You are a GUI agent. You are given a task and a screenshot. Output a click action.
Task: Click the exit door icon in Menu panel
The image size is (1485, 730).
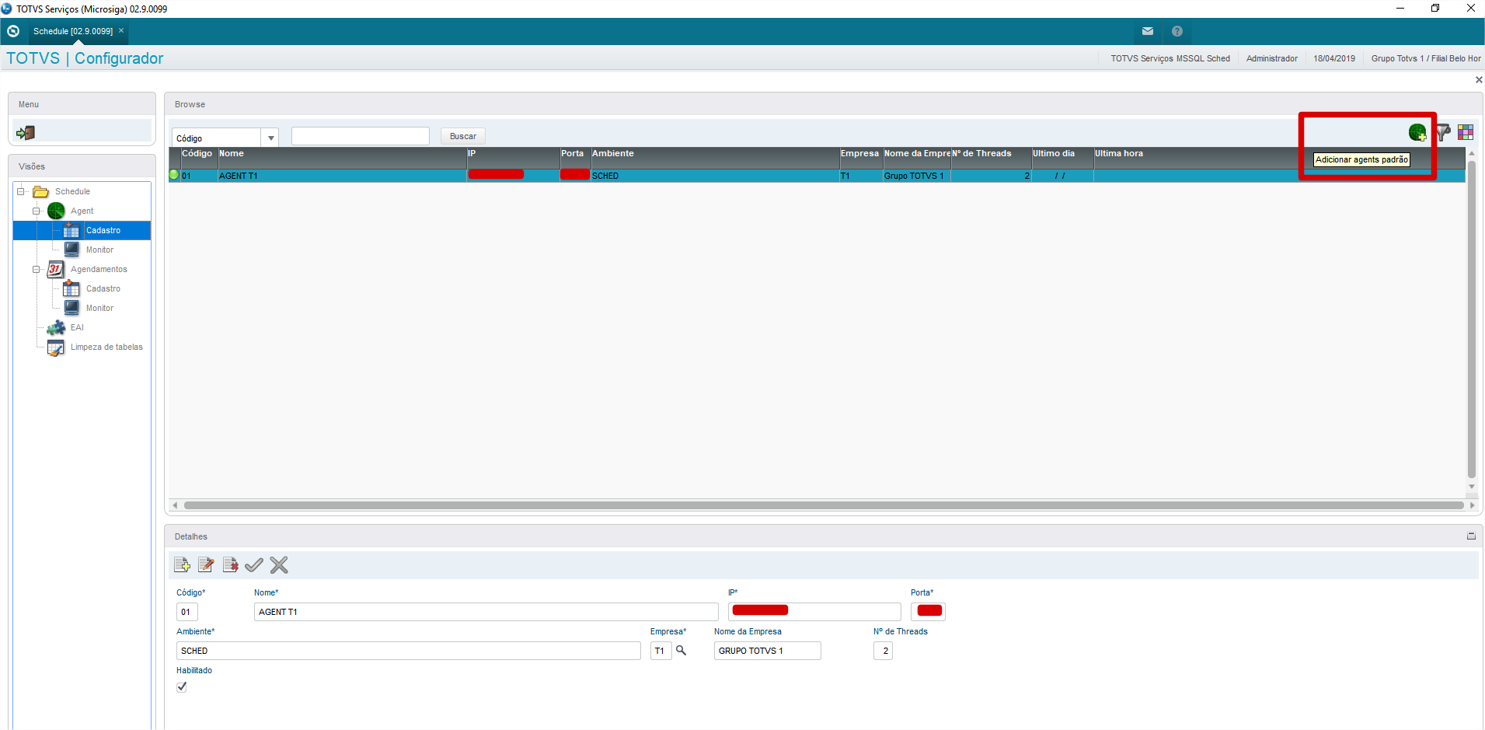(26, 133)
